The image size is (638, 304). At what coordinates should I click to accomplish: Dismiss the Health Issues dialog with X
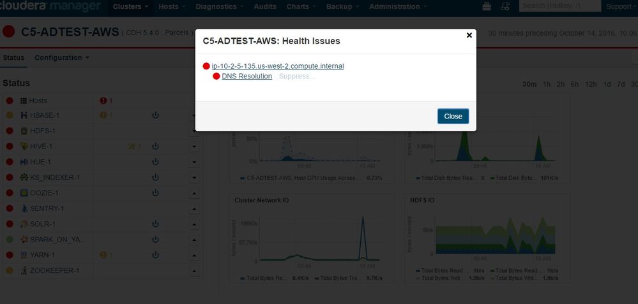[469, 35]
